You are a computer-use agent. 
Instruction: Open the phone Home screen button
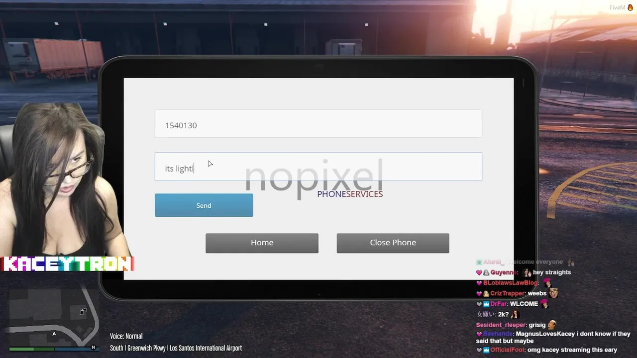tap(262, 243)
